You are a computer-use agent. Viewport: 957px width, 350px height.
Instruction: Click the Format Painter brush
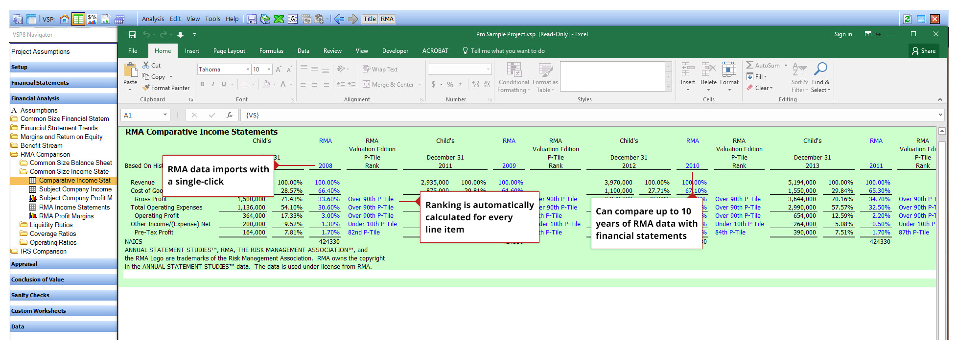[x=166, y=88]
